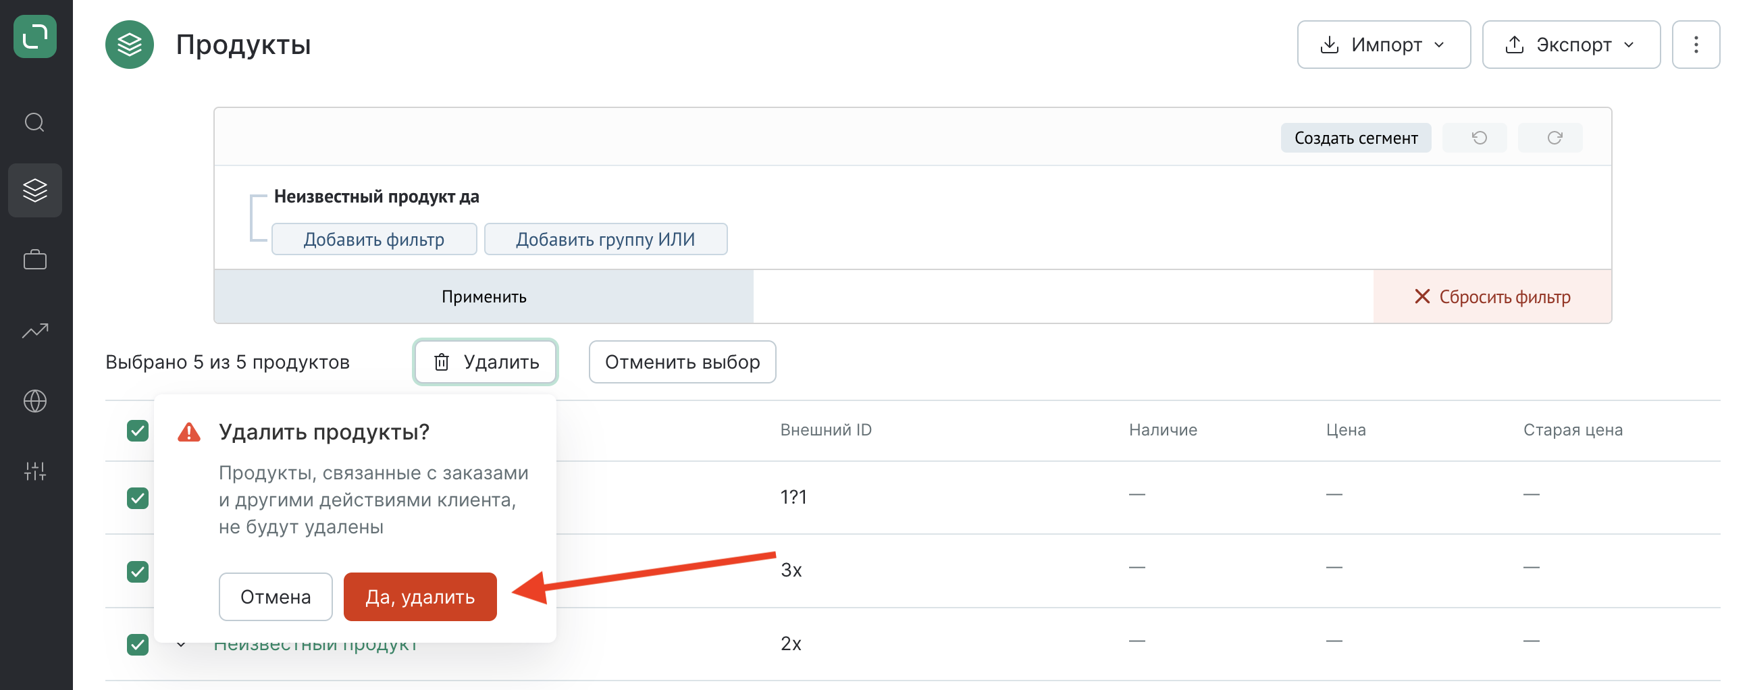
Task: Click Выбрано 5 из 5 продуктов text
Action: [228, 362]
